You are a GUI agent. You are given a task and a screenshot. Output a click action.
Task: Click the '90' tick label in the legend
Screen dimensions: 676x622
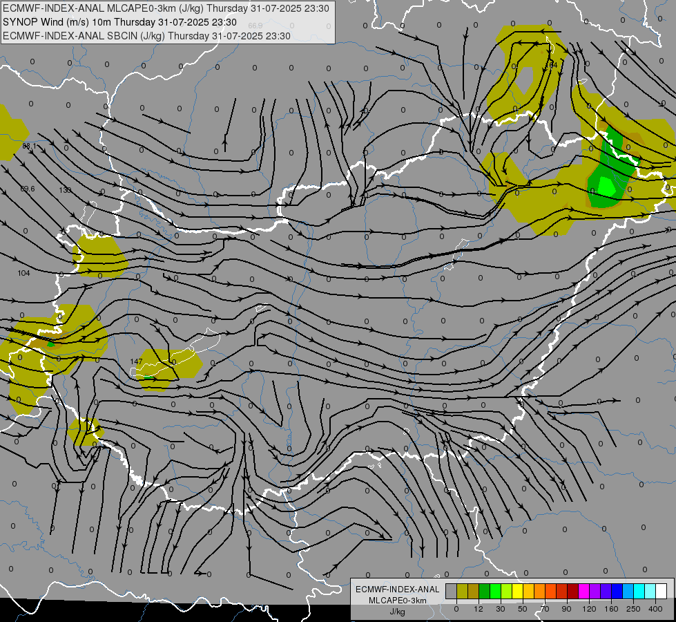click(x=567, y=609)
